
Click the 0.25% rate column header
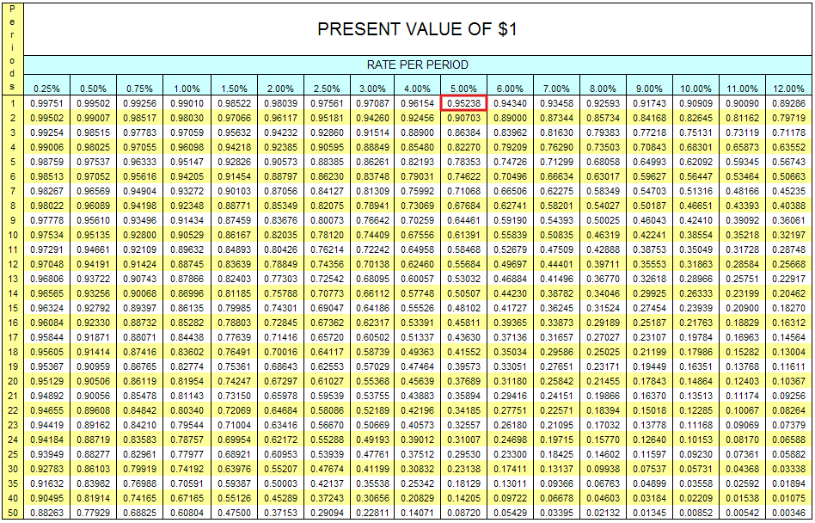[46, 89]
